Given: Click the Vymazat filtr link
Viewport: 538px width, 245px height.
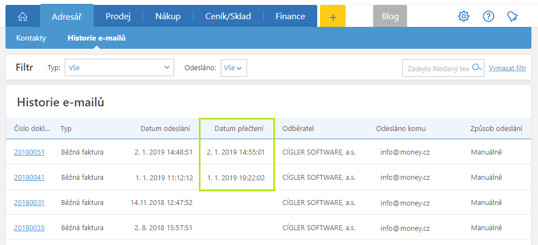Looking at the screenshot, I should click(x=507, y=68).
